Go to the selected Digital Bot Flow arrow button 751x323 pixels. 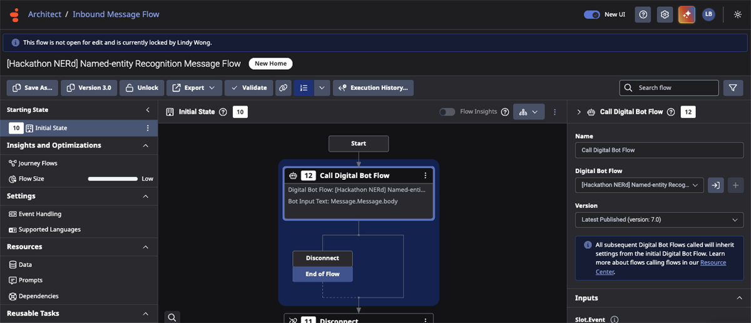click(715, 185)
